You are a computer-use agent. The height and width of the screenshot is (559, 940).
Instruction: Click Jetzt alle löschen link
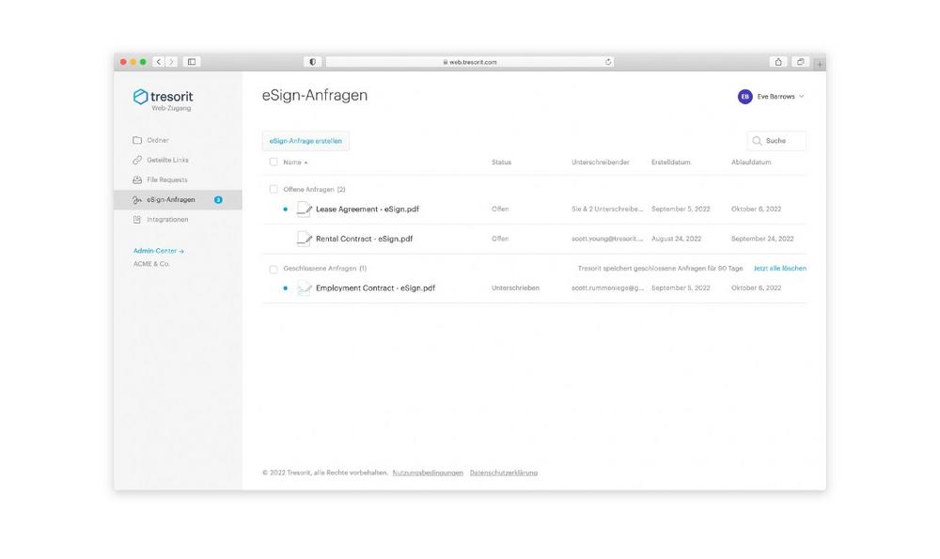[x=779, y=269]
